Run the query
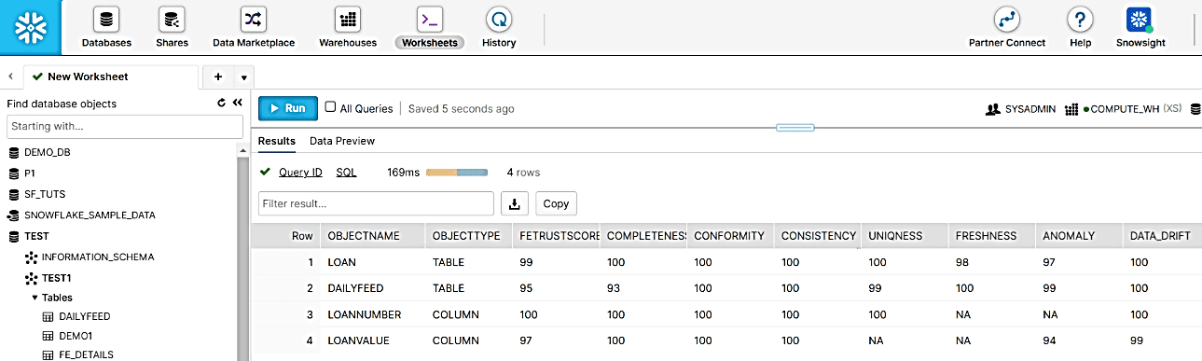The width and height of the screenshot is (1202, 361). click(288, 108)
